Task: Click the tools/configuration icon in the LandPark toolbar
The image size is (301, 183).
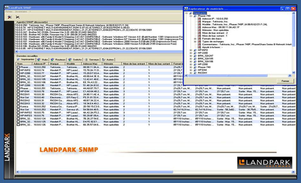Action: click(x=10, y=17)
